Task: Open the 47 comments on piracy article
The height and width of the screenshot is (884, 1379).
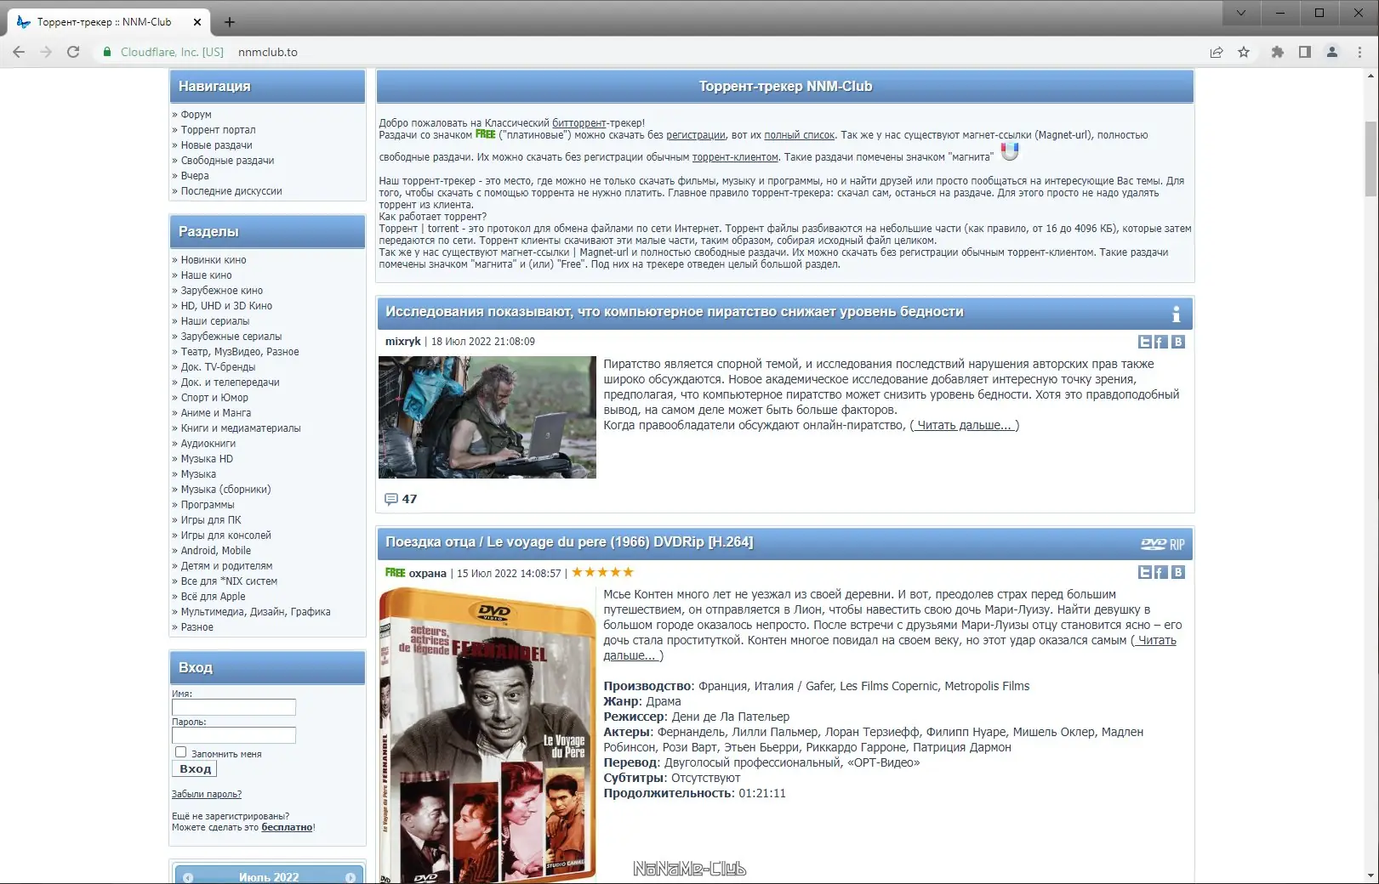Action: pyautogui.click(x=401, y=499)
